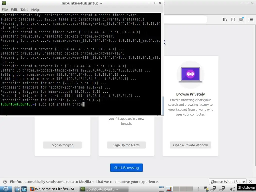Screen dimensions: 256x192
Task: Click the Shutdown button in the panel
Action: (x=246, y=187)
